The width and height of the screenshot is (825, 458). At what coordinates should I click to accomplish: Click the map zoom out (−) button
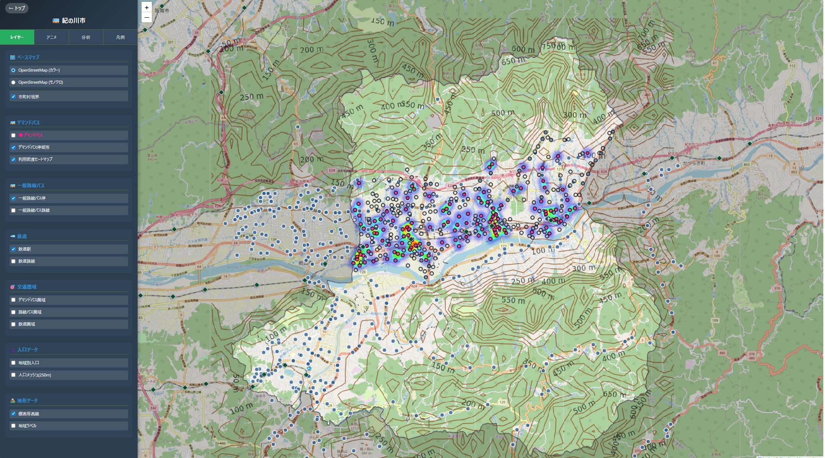point(147,18)
